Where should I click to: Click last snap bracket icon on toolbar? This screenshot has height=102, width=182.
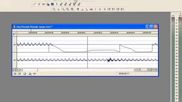(122, 9)
